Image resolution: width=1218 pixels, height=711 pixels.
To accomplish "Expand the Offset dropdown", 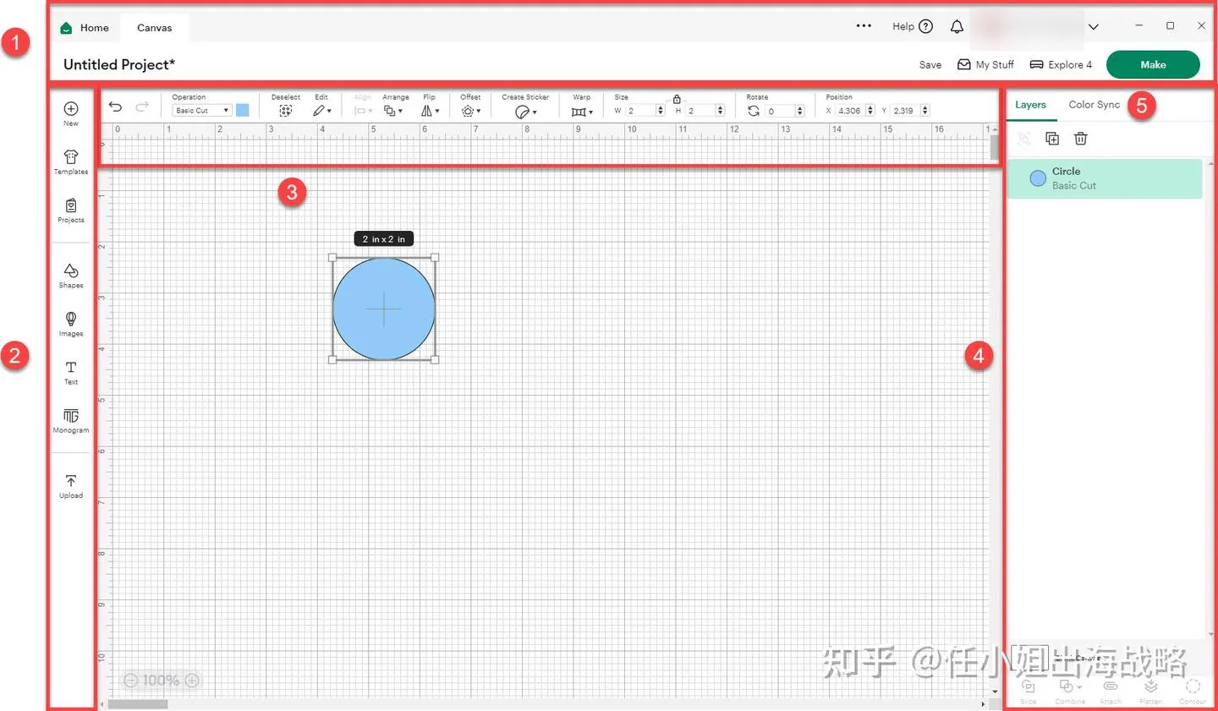I will pyautogui.click(x=471, y=111).
